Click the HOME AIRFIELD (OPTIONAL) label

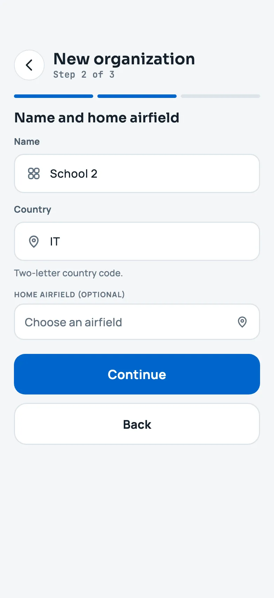tap(69, 294)
